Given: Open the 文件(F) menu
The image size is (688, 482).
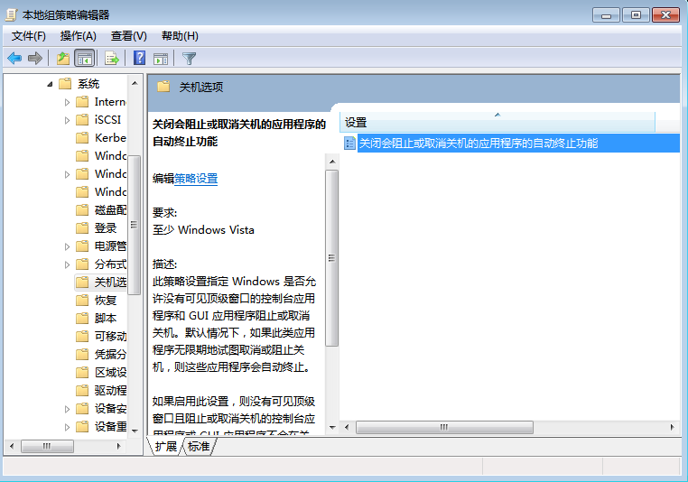Looking at the screenshot, I should 29,36.
